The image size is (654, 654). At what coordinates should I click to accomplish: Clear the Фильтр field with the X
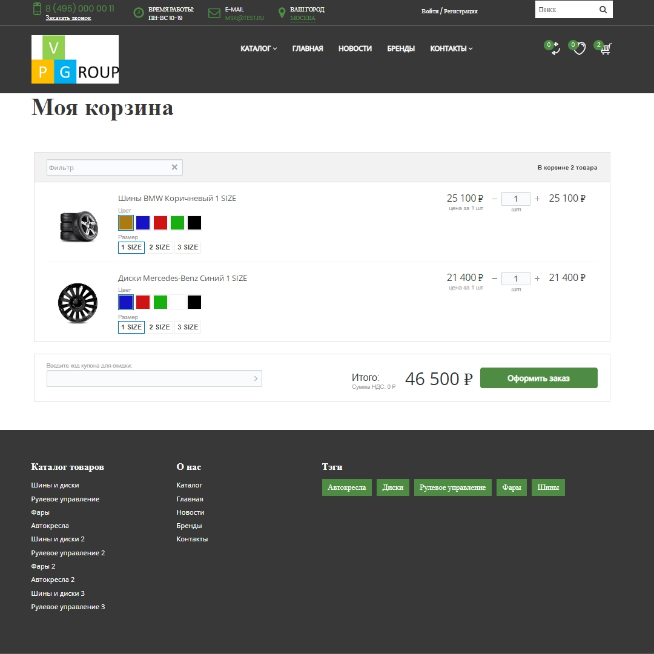click(x=174, y=167)
